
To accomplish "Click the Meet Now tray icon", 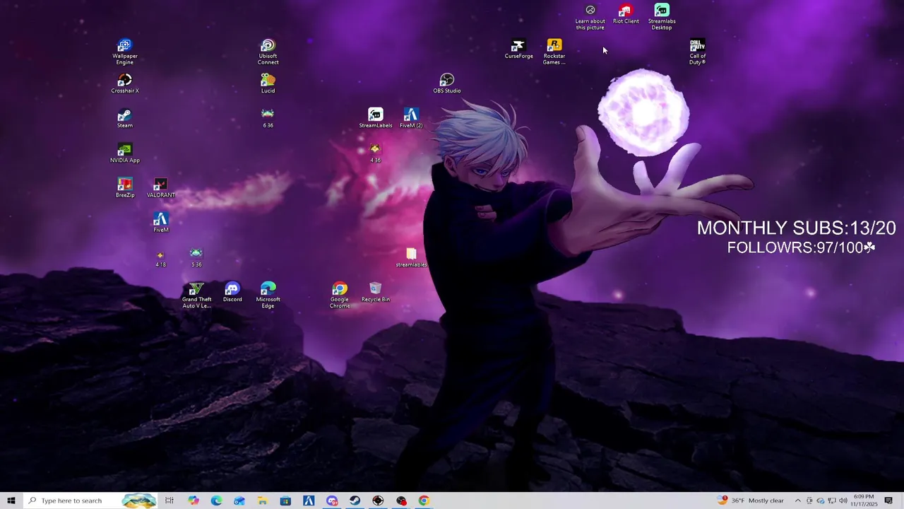I will point(809,501).
